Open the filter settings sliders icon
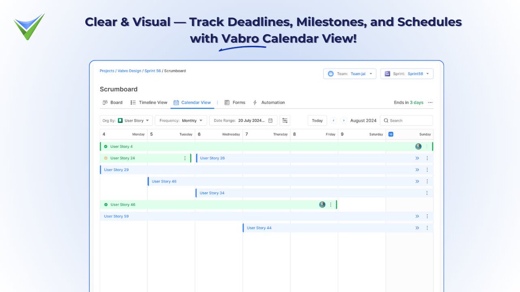This screenshot has width=520, height=292. [x=285, y=121]
